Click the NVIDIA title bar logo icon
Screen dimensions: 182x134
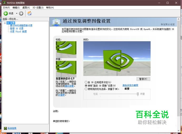click(4, 3)
